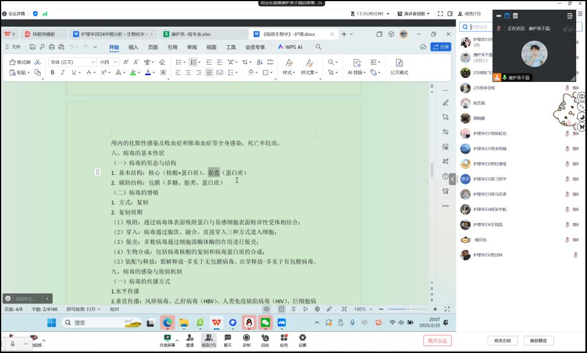Click the 修改名称 rename button
The width and height of the screenshot is (587, 353).
[502, 340]
